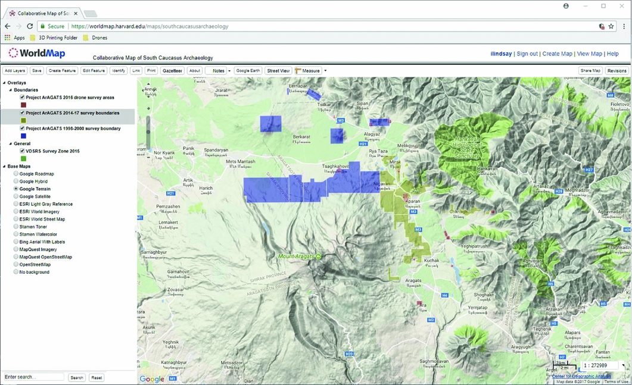Open the Measure dropdown arrow
The image size is (632, 385).
326,71
